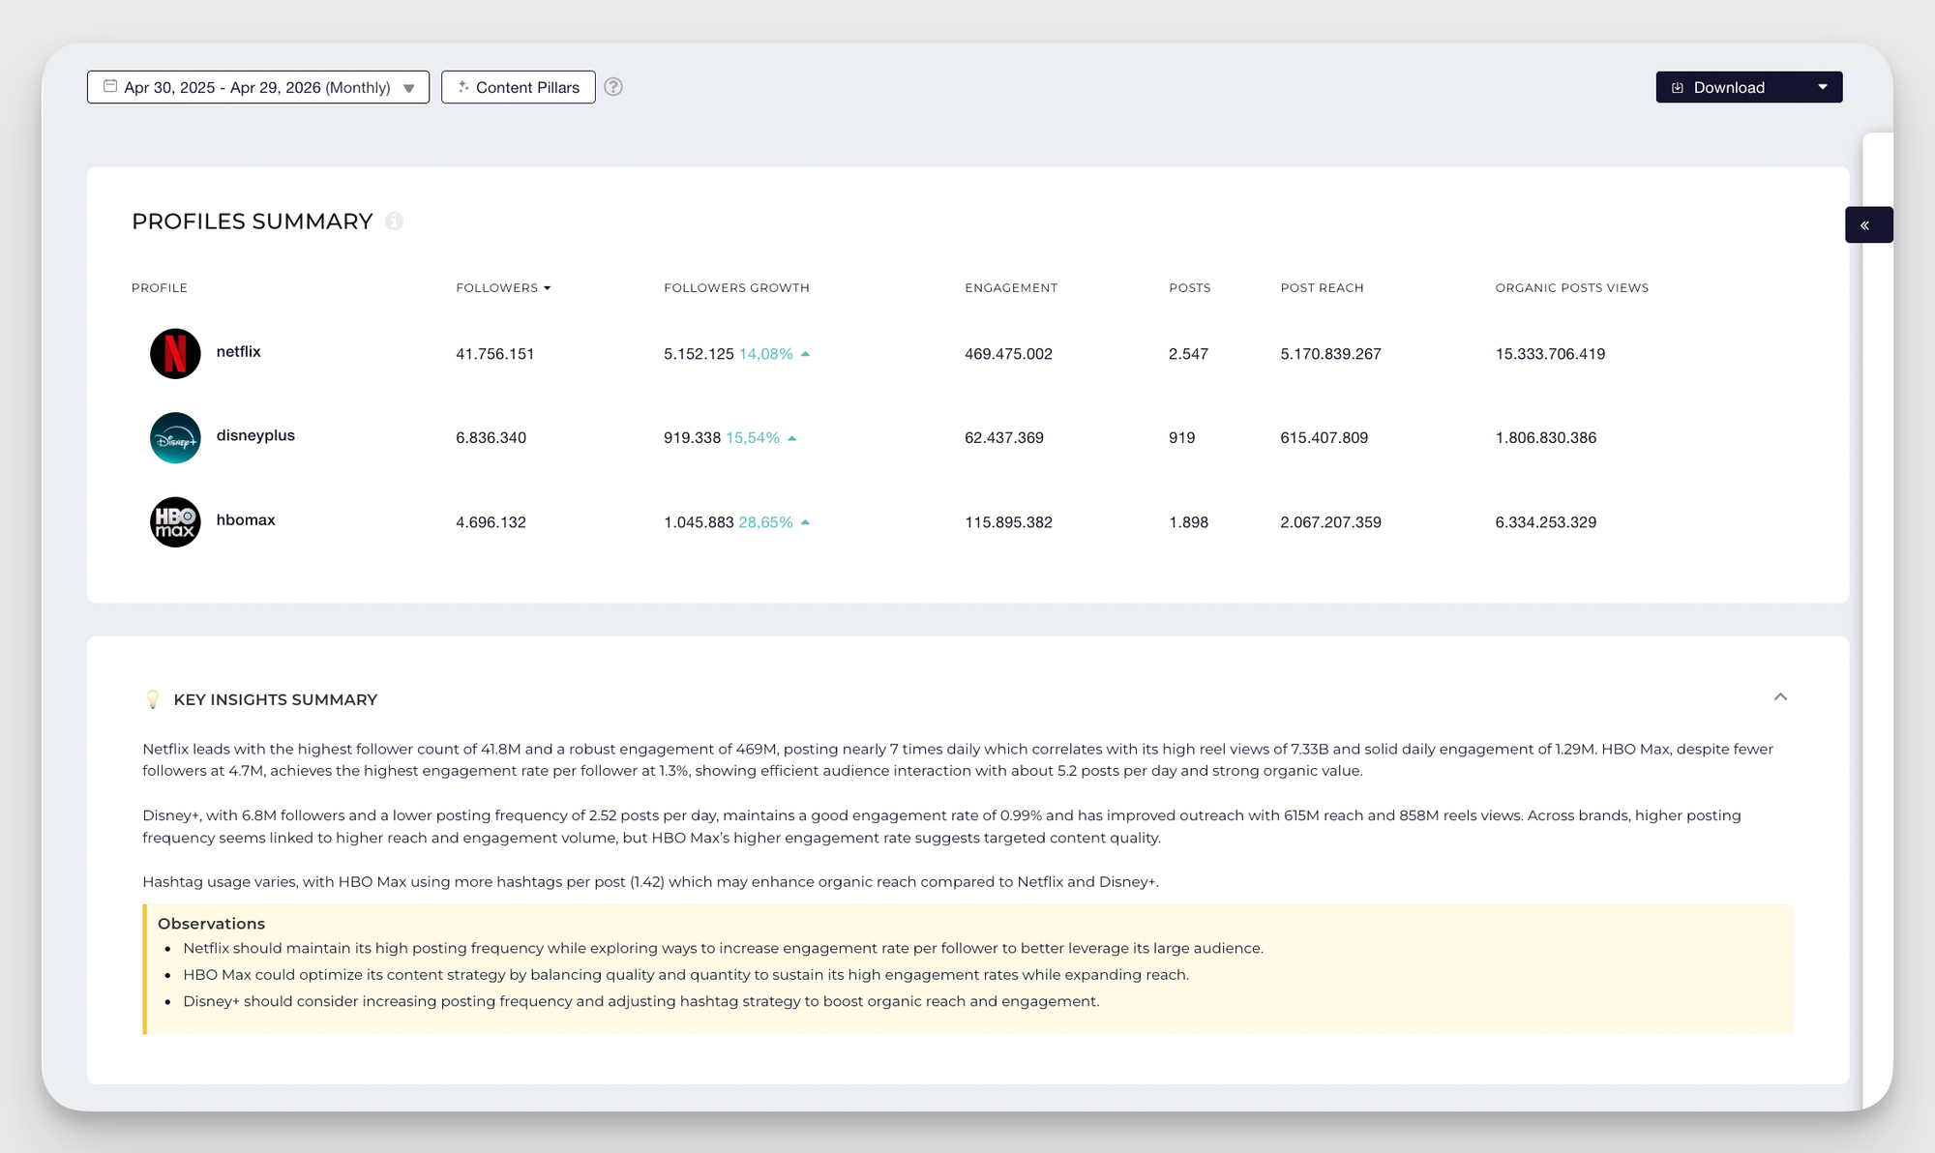Image resolution: width=1935 pixels, height=1153 pixels.
Task: Click netflix followers value 41.756.151
Action: (x=495, y=354)
